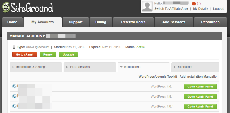This screenshot has width=230, height=113.
Task: Open the red notification alert icon
Action: (x=194, y=4)
